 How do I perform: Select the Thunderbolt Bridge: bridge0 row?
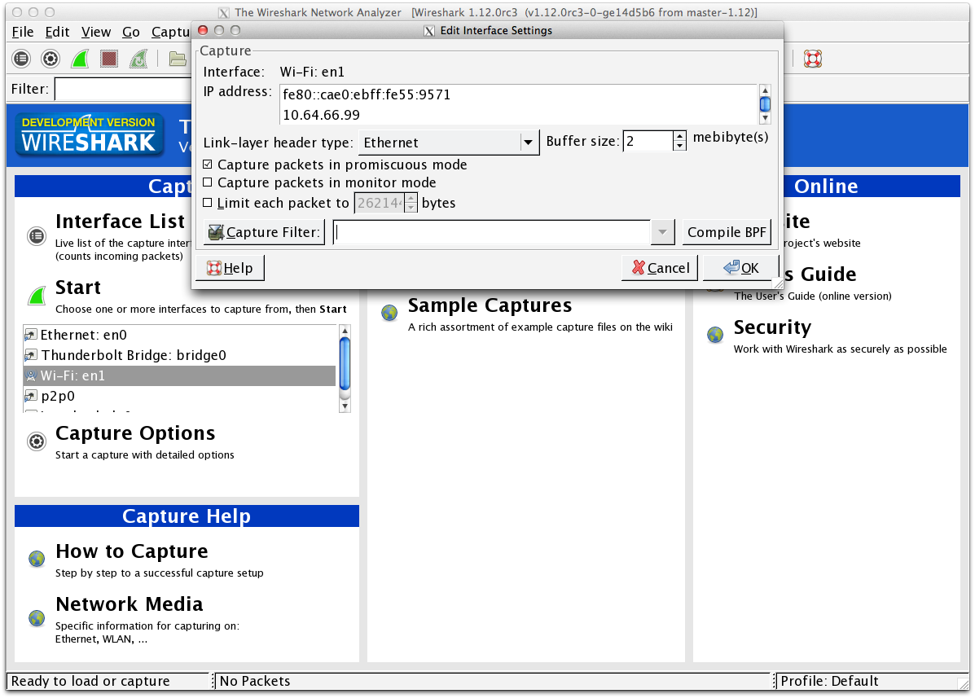pos(180,356)
